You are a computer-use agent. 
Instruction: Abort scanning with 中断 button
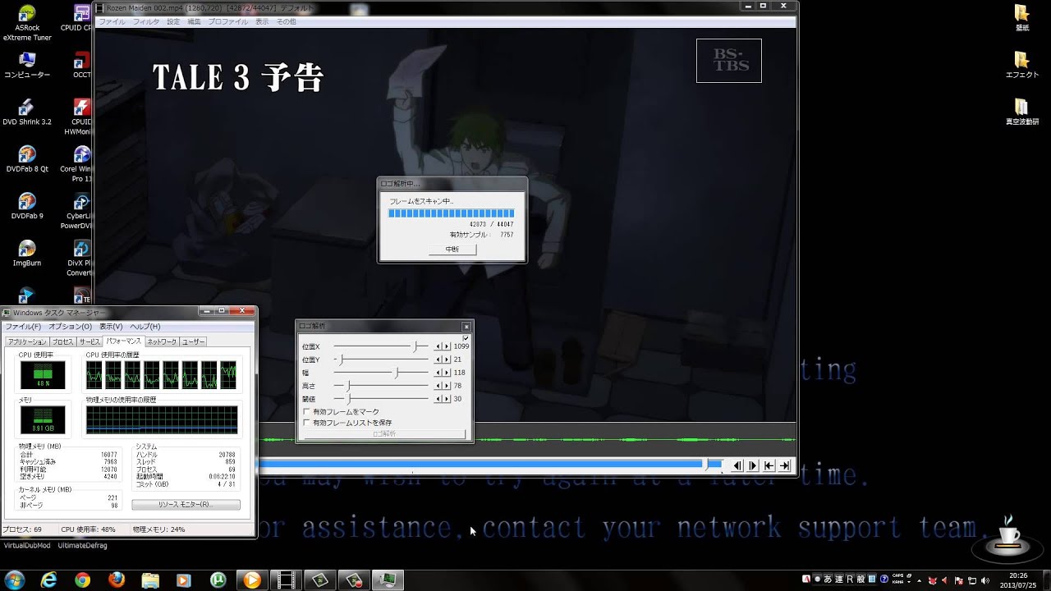[x=452, y=249]
